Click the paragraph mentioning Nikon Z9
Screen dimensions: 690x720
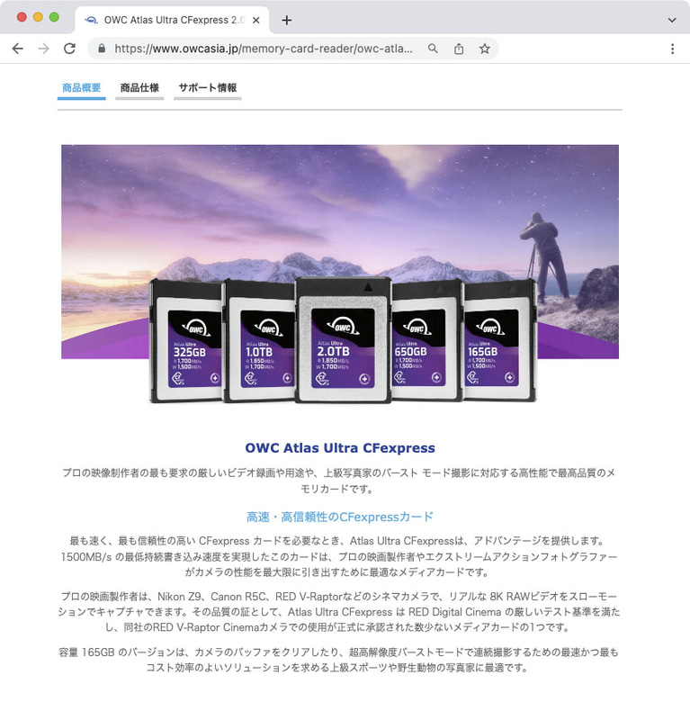[339, 612]
